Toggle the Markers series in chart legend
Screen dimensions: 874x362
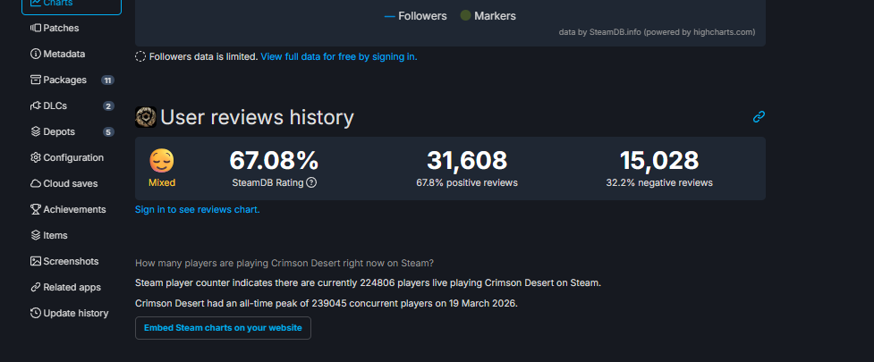(x=488, y=15)
